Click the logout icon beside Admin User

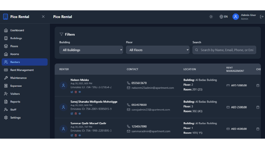[262, 17]
